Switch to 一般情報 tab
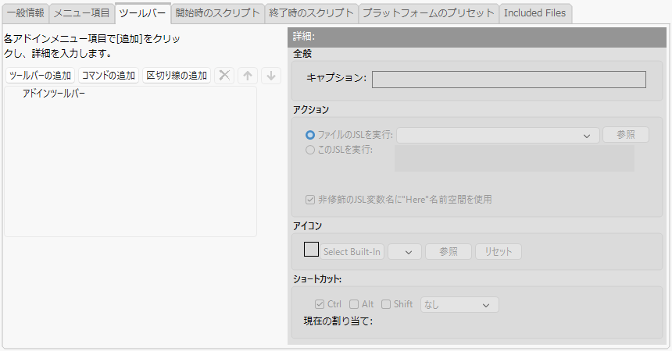The width and height of the screenshot is (672, 351). pyautogui.click(x=26, y=13)
